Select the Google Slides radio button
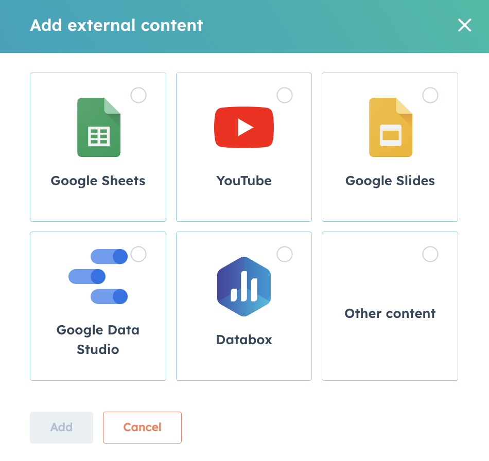This screenshot has height=461, width=489. pyautogui.click(x=430, y=95)
